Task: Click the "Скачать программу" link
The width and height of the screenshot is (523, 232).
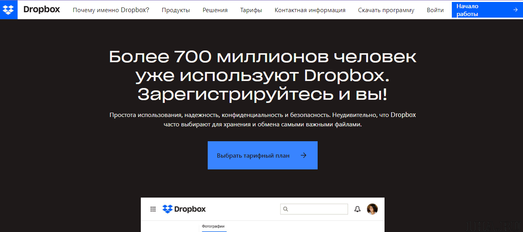Action: coord(386,10)
